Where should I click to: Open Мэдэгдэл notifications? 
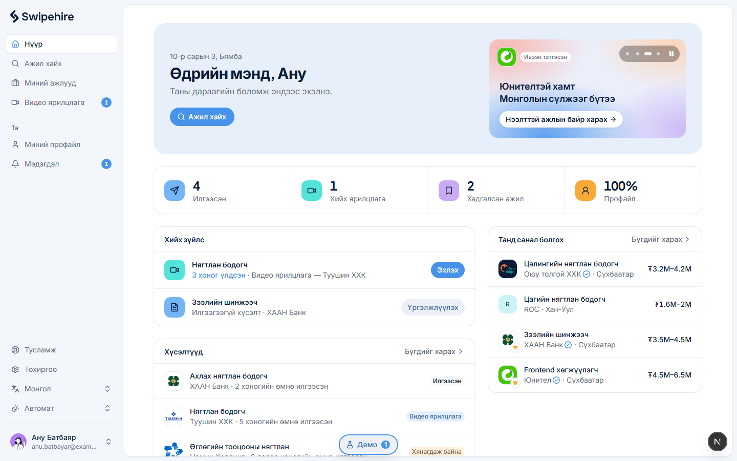click(61, 164)
